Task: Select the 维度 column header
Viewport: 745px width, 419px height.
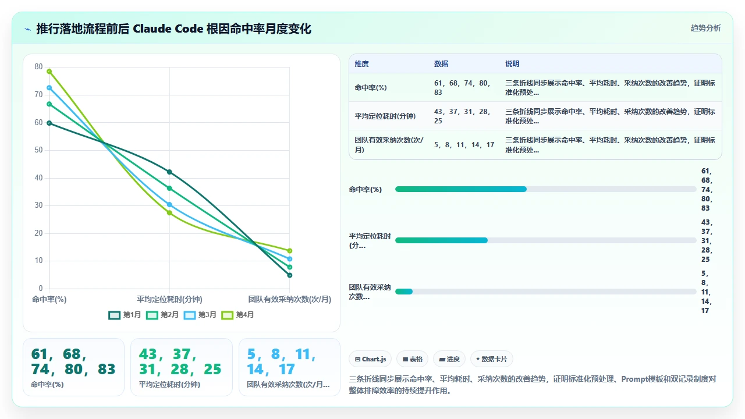Action: tap(362, 64)
